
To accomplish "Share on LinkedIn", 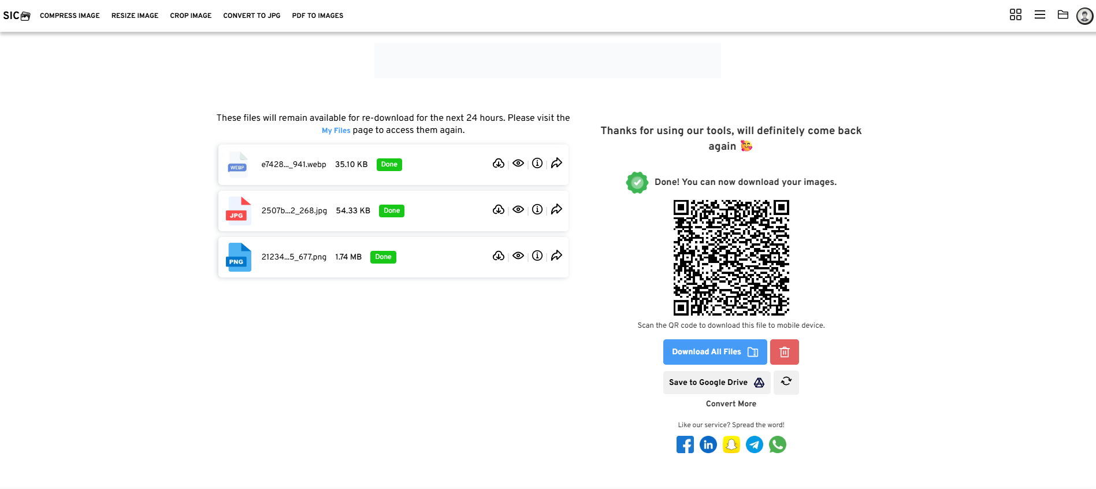I will (708, 444).
